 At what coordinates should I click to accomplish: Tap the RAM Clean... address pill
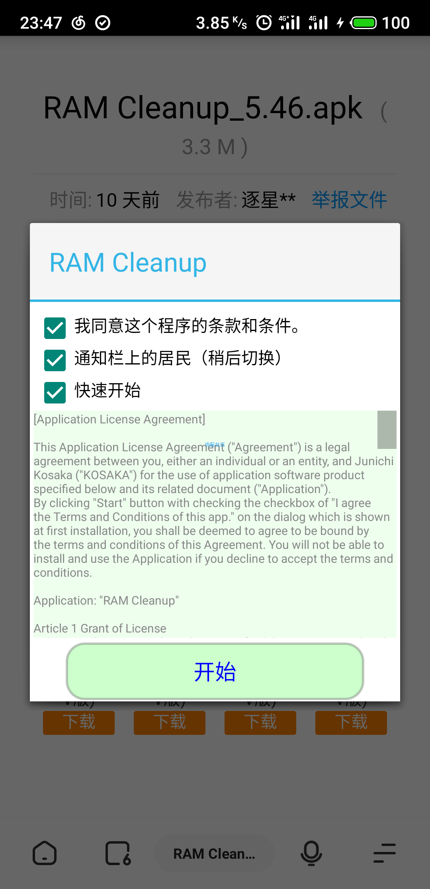214,854
